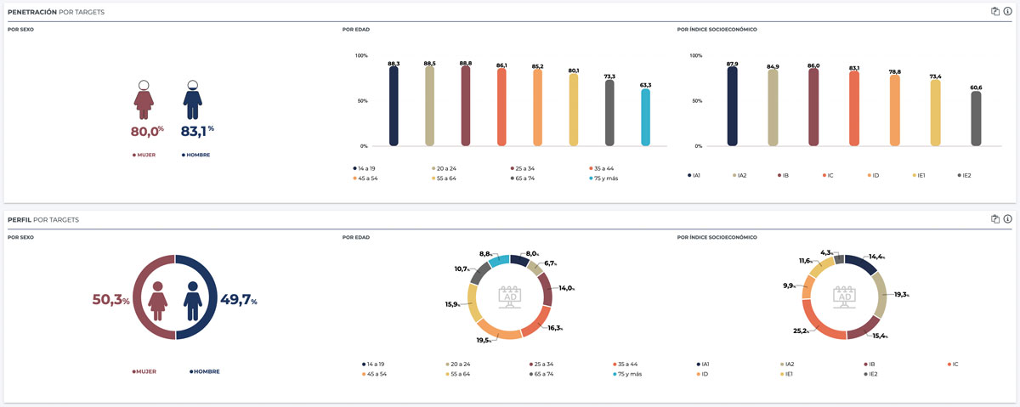Image resolution: width=1020 pixels, height=407 pixels.
Task: Click the 60,6 bar for IE2 index
Action: [x=976, y=119]
